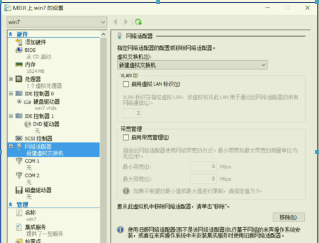Image resolution: width=319 pixels, height=243 pixels.
Task: Collapse the IDE 控制器 0 node
Action: coord(11,94)
